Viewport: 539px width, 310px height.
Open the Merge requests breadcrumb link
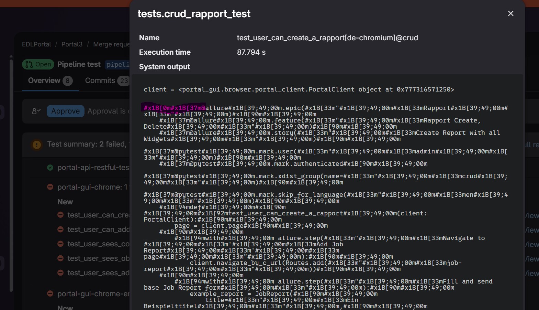[111, 44]
